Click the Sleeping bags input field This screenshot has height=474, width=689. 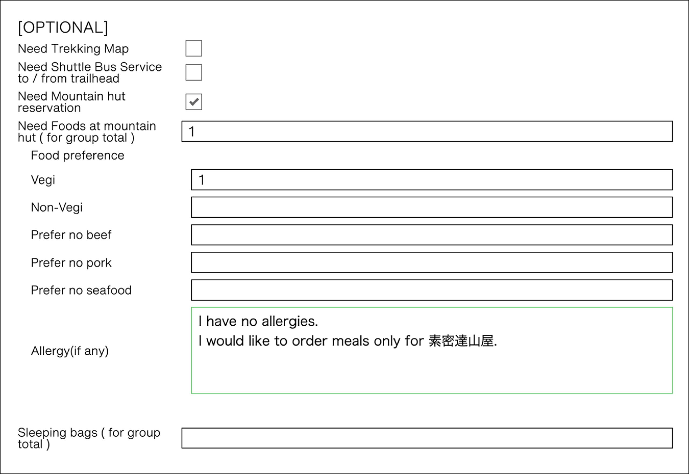click(427, 438)
